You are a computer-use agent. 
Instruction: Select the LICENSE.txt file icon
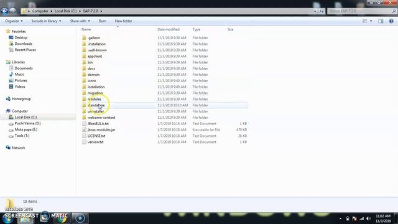tap(84, 136)
